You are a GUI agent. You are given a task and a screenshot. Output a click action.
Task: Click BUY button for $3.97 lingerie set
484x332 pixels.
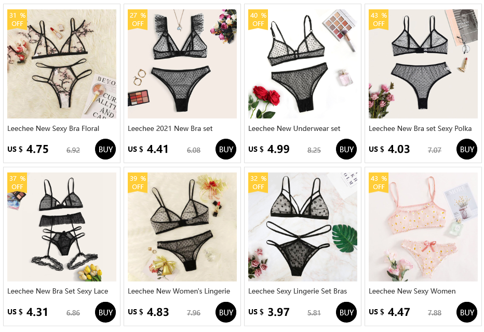click(x=346, y=312)
